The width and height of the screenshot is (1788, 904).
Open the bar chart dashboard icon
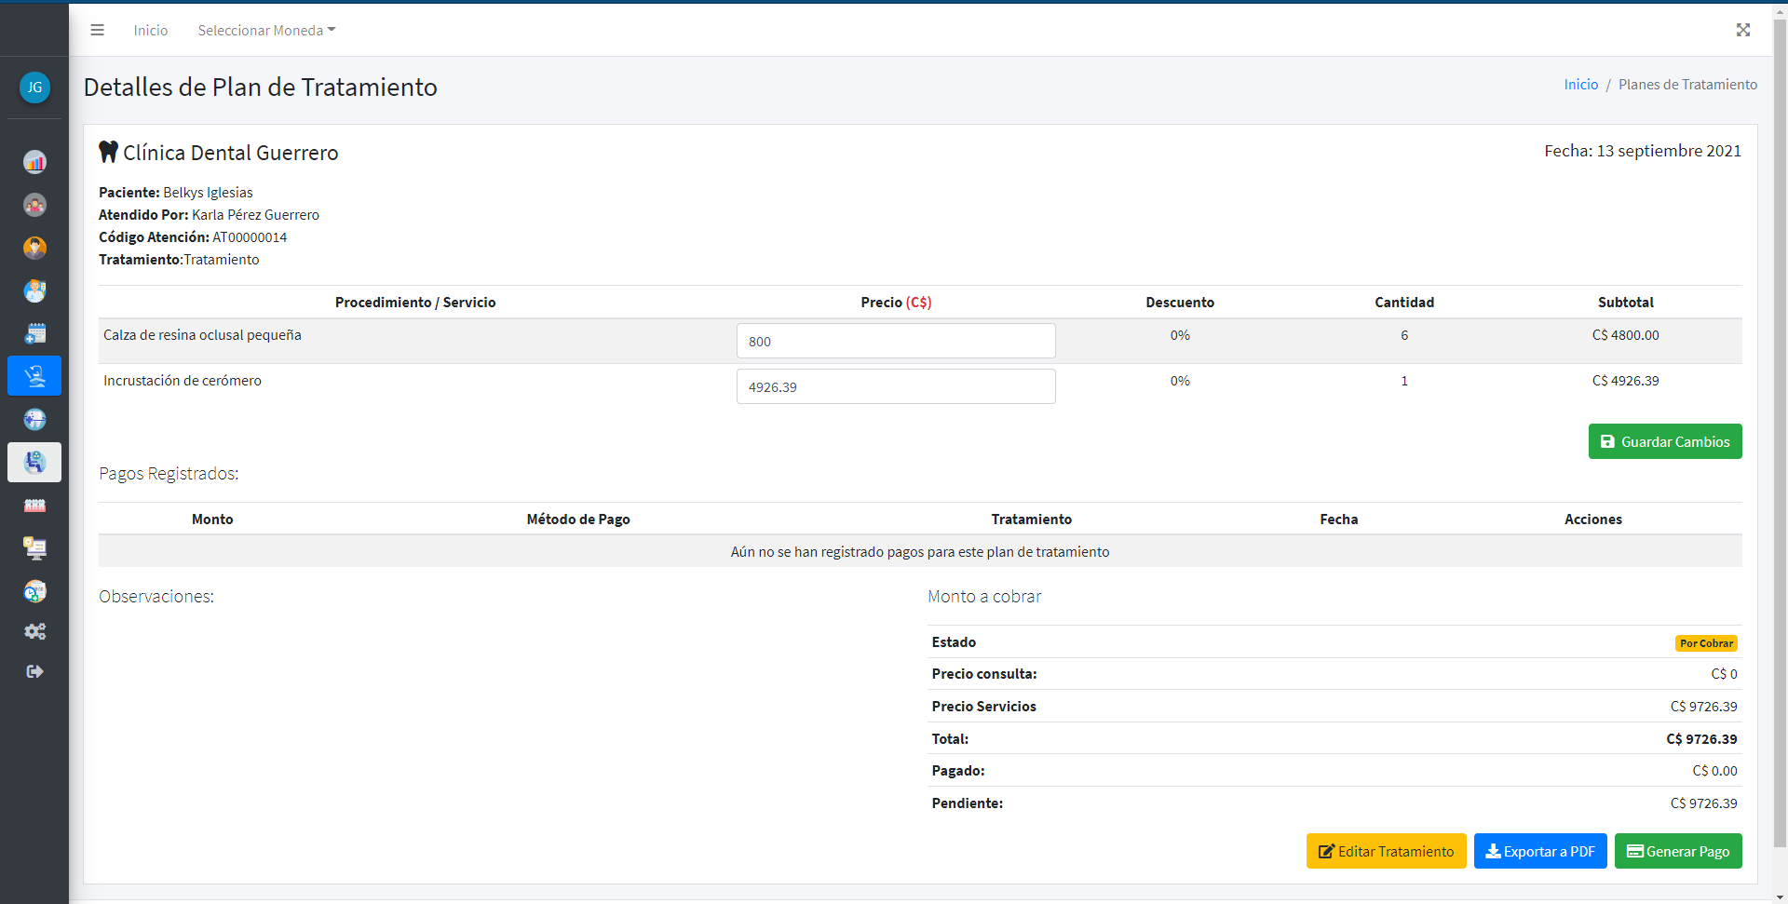pyautogui.click(x=34, y=162)
